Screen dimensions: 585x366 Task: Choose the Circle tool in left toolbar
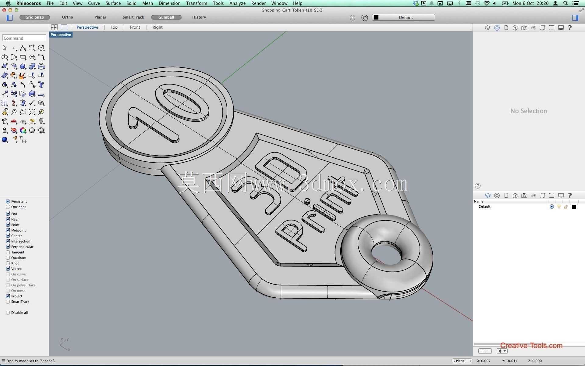41,48
